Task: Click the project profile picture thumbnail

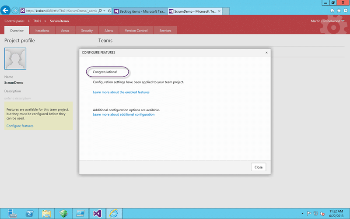Action: pos(15,59)
